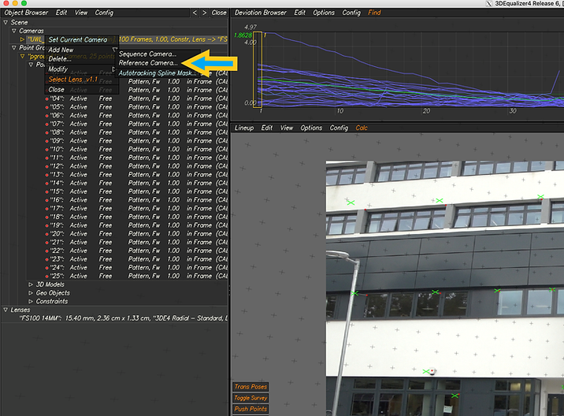Image resolution: width=564 pixels, height=416 pixels.
Task: Open the Lineup menu
Action: (244, 128)
